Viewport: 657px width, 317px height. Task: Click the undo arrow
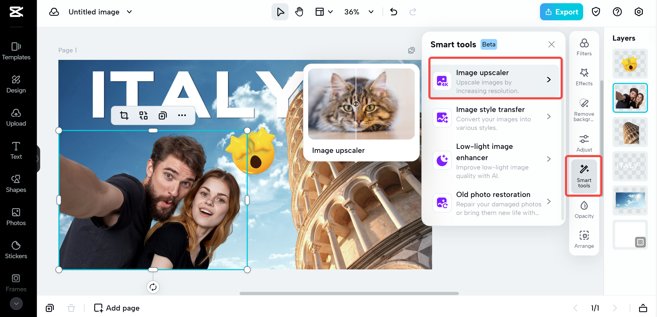(x=394, y=12)
